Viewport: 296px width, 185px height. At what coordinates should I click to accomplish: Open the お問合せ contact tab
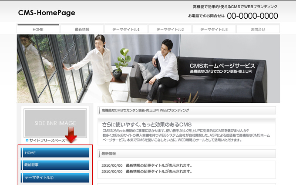click(258, 29)
